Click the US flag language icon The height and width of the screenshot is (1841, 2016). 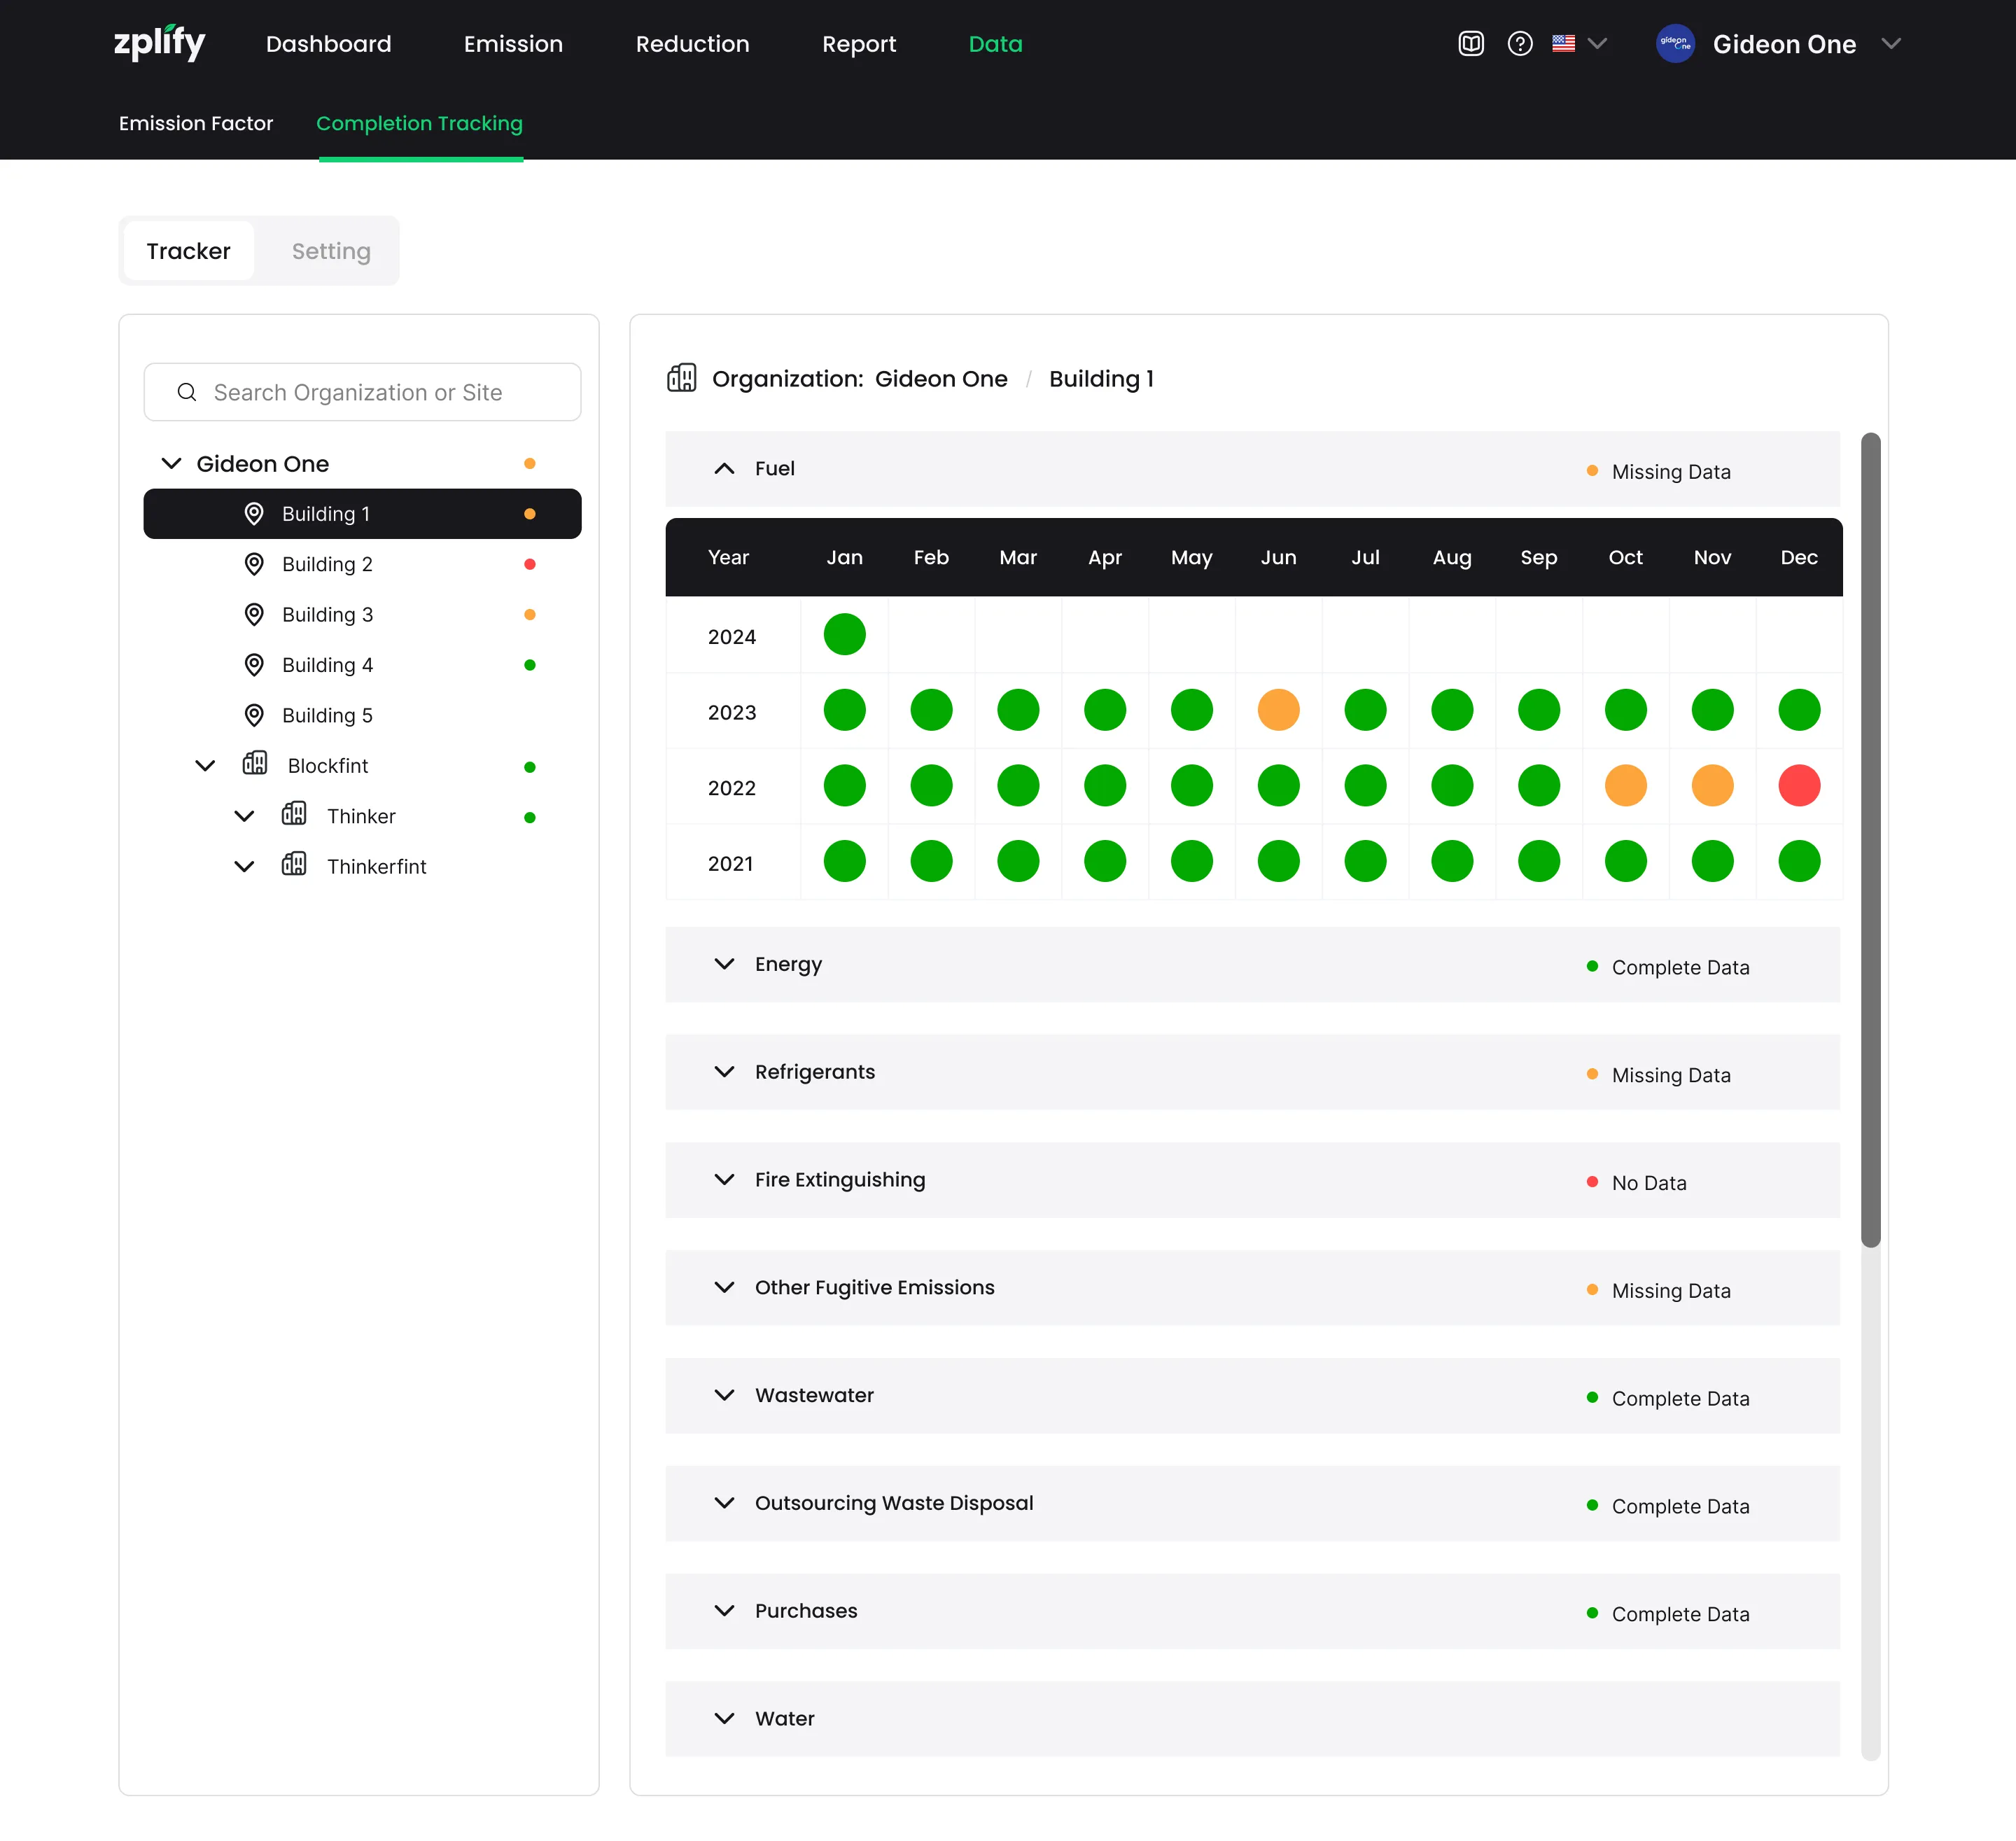[x=1563, y=43]
